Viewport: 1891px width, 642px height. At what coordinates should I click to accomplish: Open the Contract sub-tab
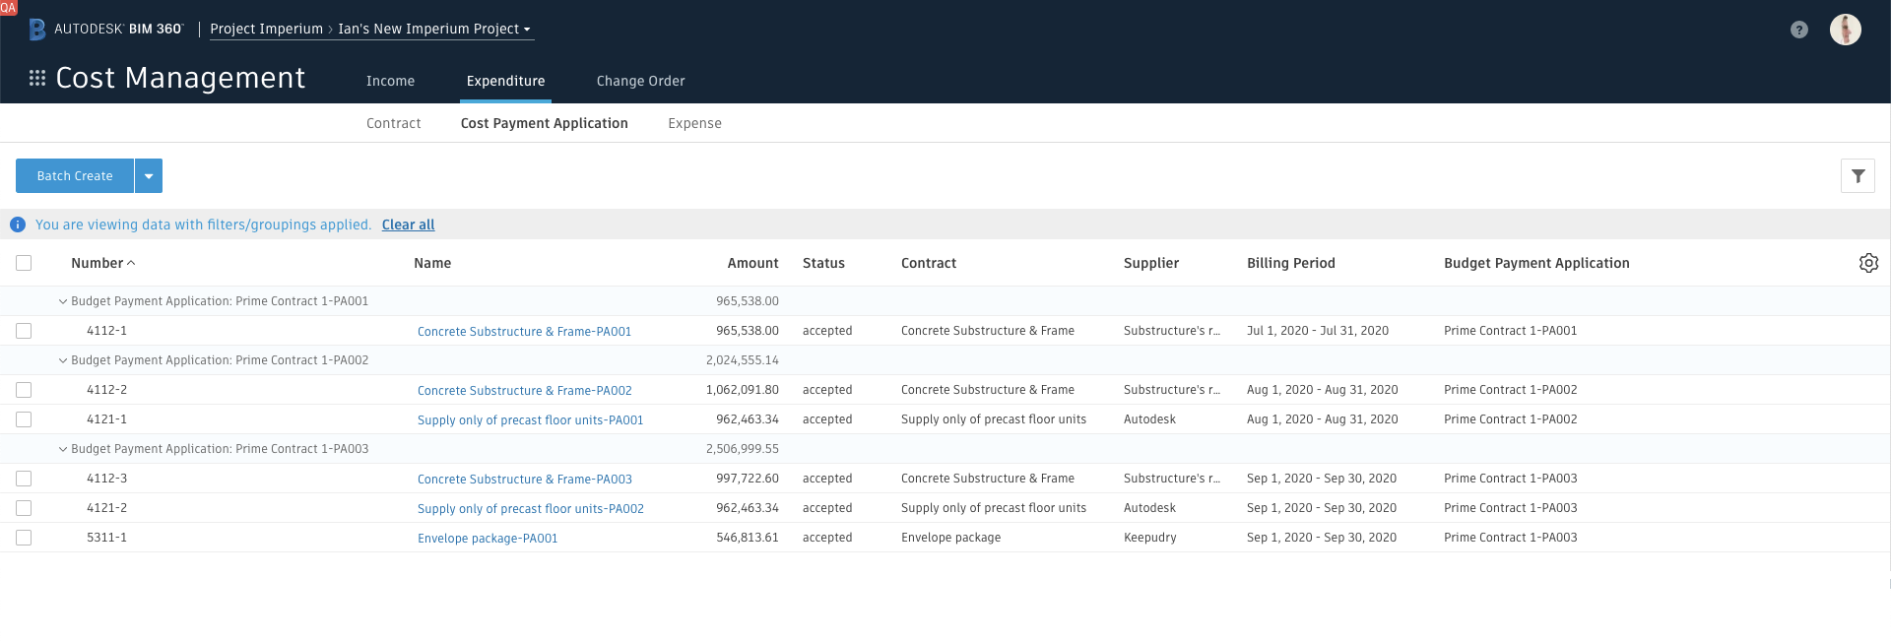(x=393, y=123)
